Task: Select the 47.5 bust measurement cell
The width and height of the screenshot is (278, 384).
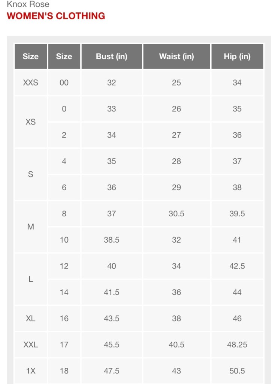Action: 112,371
